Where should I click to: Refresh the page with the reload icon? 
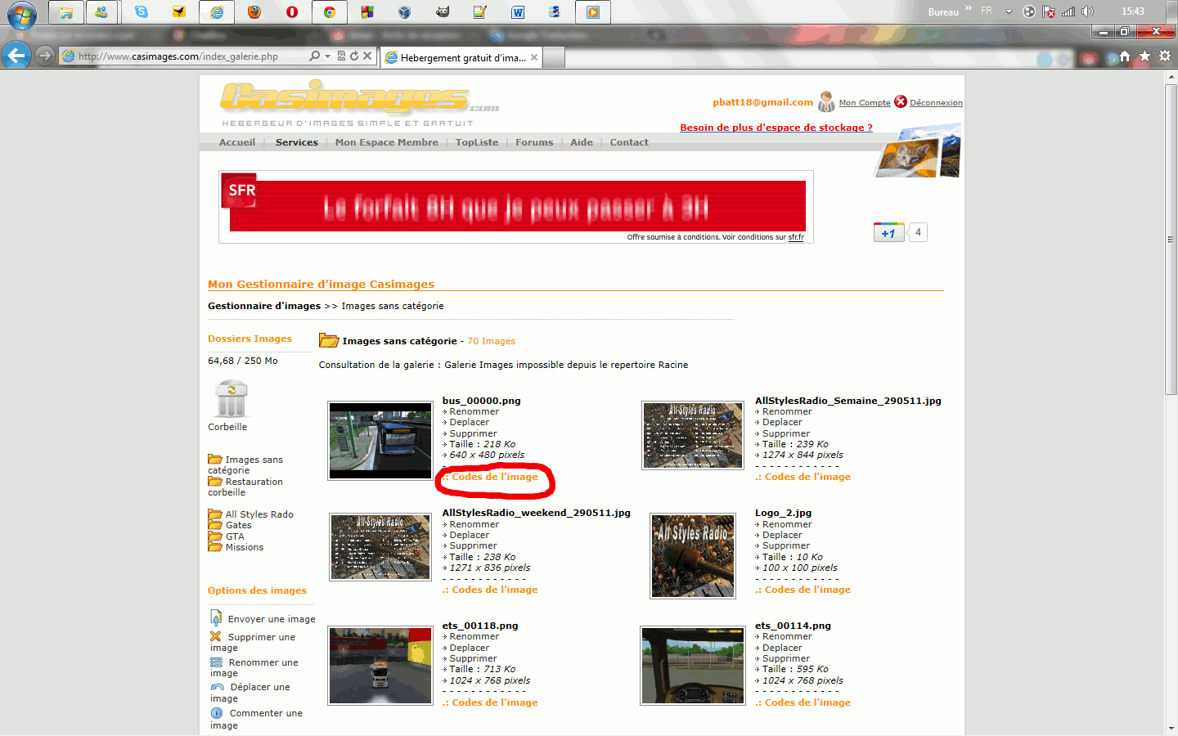pyautogui.click(x=353, y=56)
